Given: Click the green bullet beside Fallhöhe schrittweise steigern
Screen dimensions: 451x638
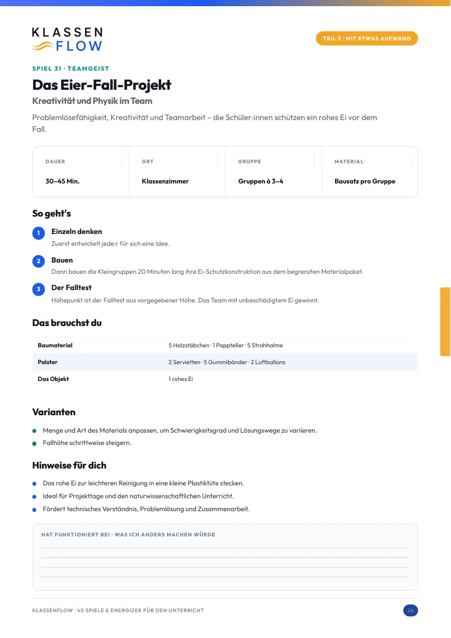Looking at the screenshot, I should coord(35,443).
